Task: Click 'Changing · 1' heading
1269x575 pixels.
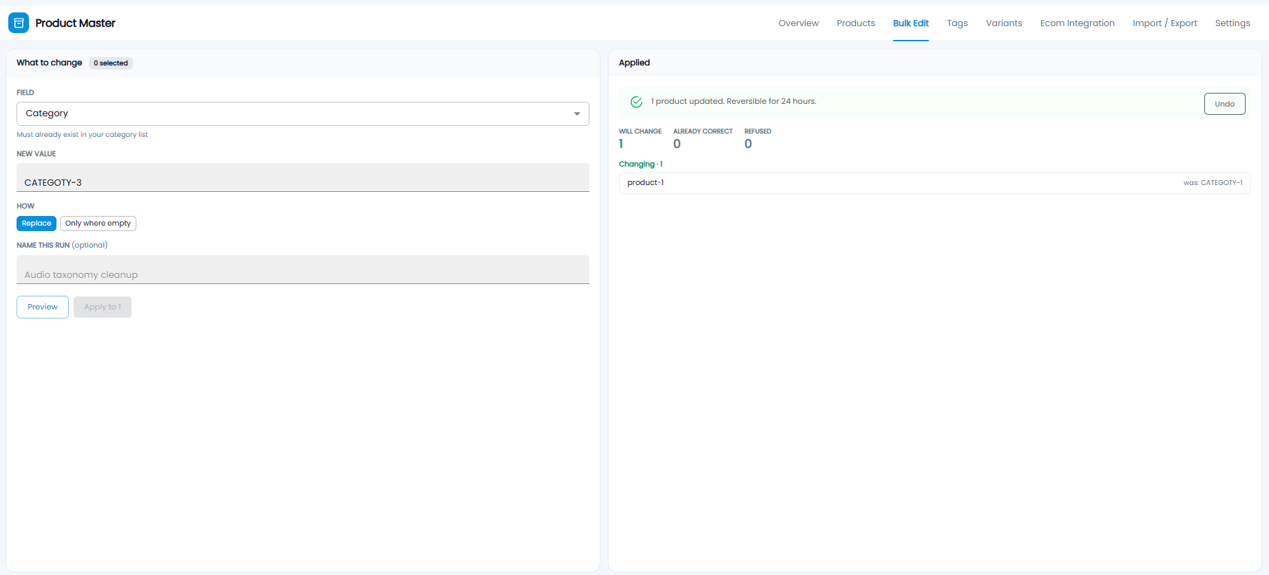Action: pos(640,164)
